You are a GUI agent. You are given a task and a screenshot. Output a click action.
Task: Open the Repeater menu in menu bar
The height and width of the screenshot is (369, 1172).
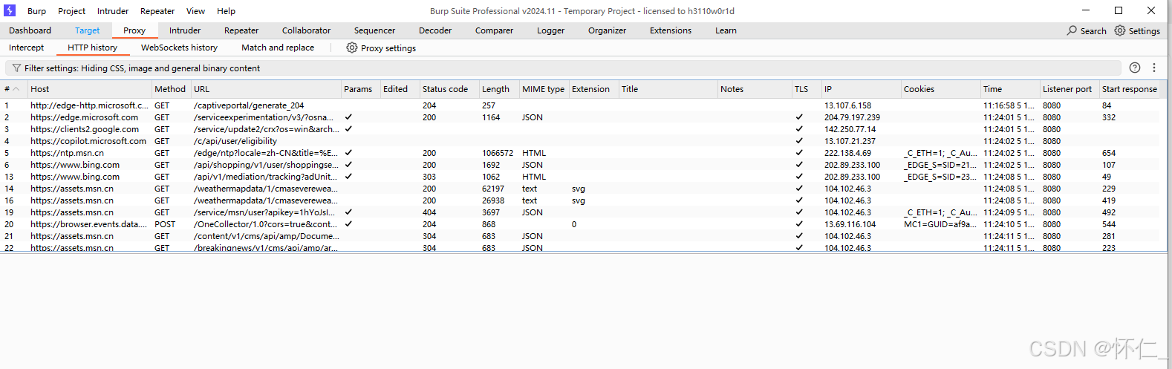157,11
